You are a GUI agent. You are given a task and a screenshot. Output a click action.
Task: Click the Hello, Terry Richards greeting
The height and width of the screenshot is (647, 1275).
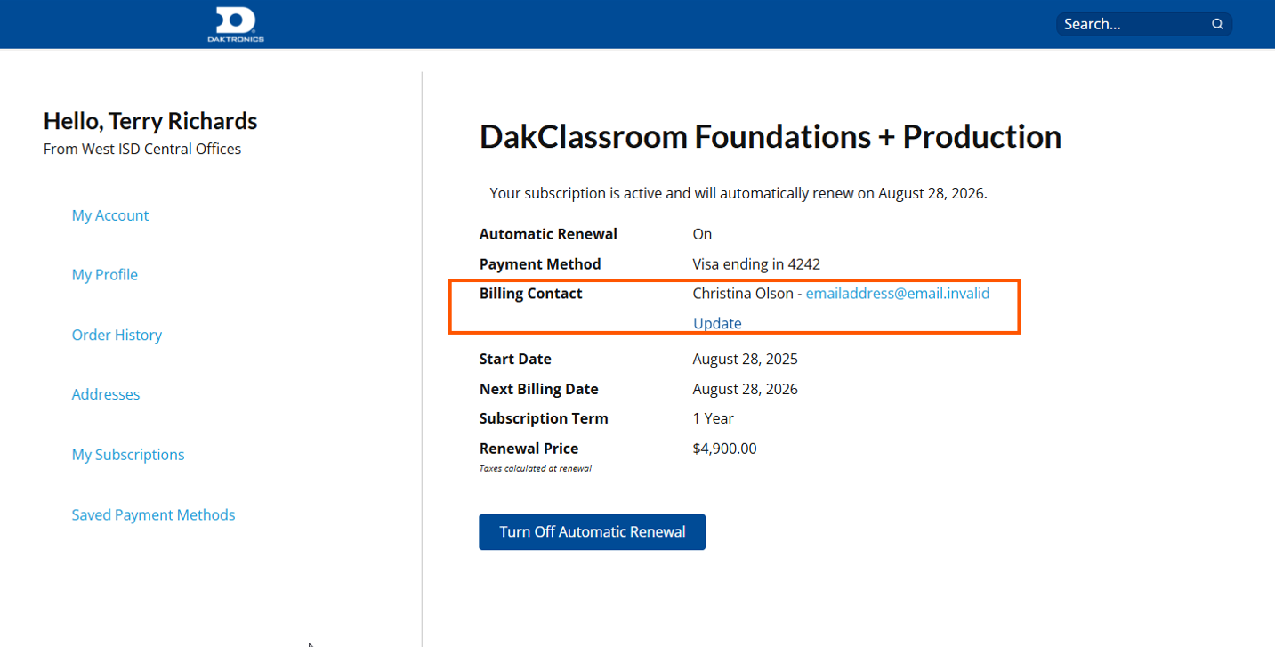pyautogui.click(x=150, y=121)
